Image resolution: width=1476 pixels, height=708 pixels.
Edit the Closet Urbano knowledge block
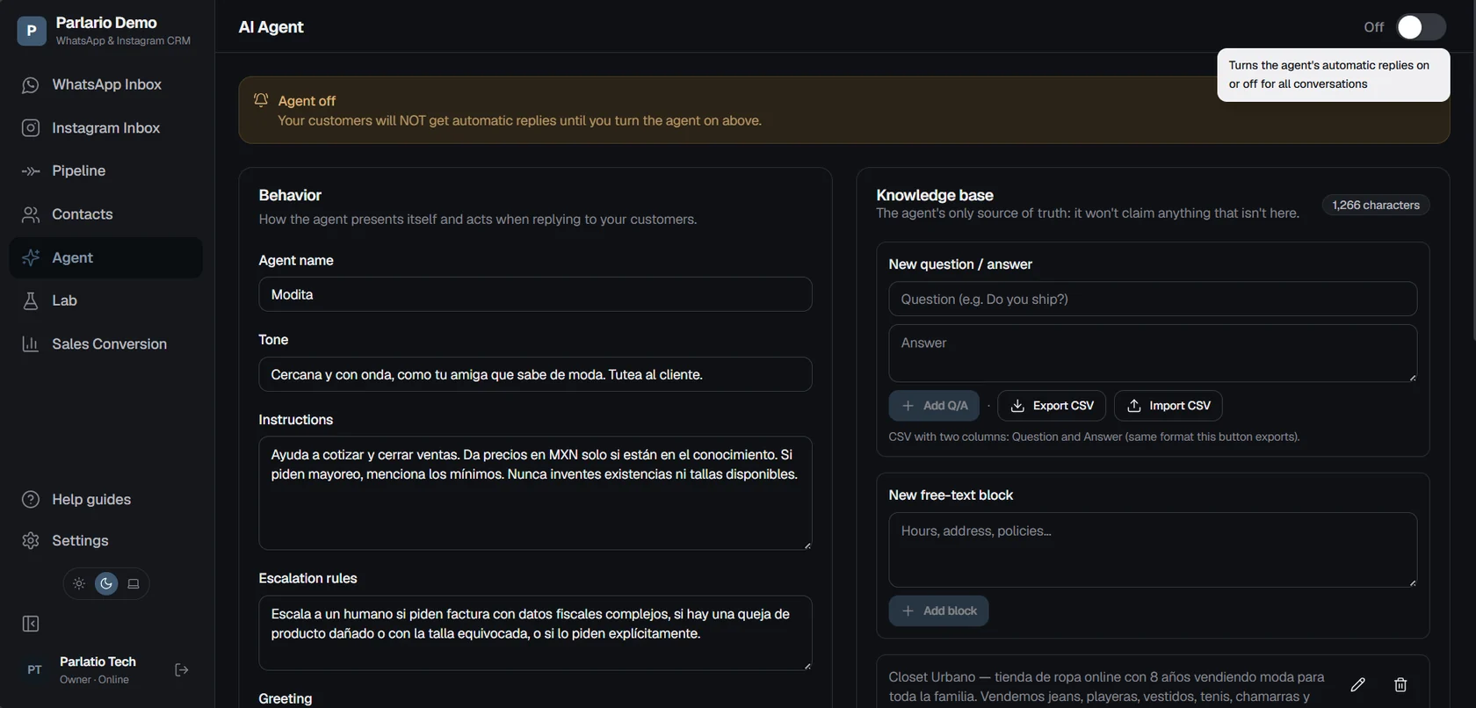tap(1357, 684)
